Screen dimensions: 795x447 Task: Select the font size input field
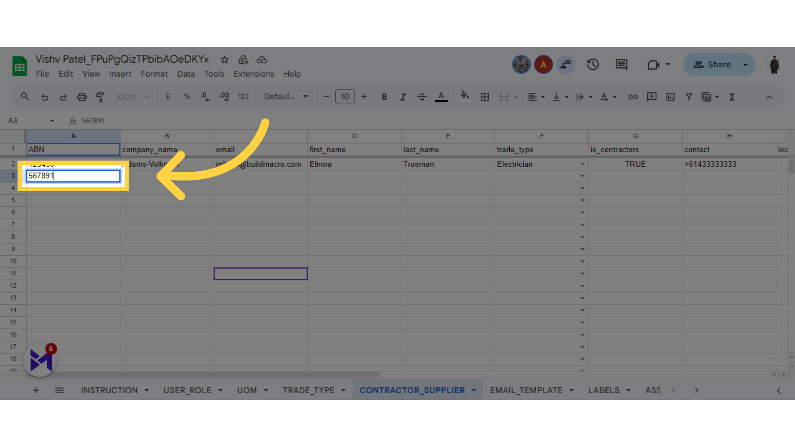coord(344,96)
